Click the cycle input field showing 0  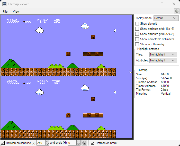72,143
